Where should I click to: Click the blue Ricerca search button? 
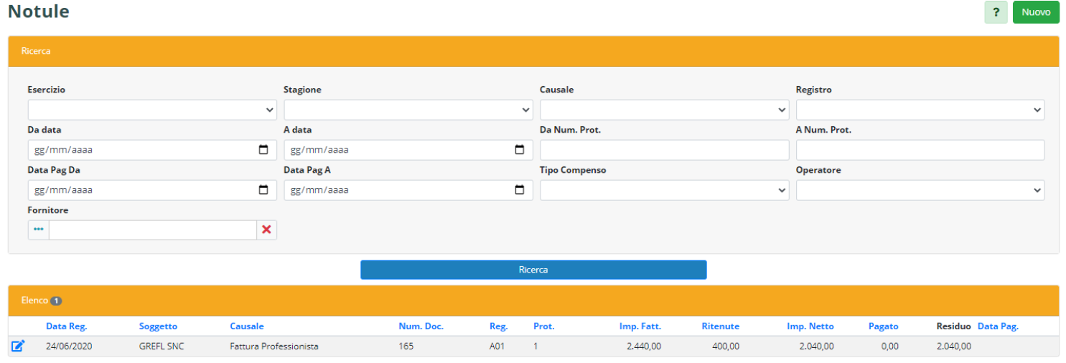pos(533,270)
